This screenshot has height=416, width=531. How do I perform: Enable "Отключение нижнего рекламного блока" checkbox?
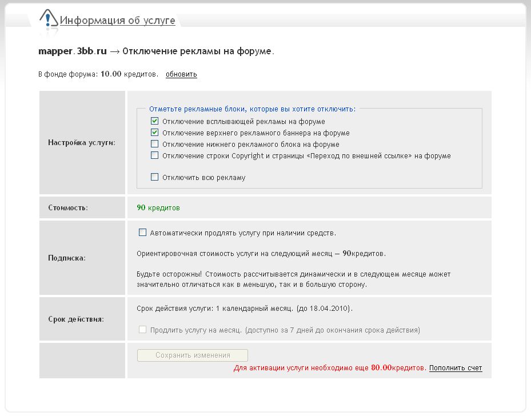coord(154,144)
